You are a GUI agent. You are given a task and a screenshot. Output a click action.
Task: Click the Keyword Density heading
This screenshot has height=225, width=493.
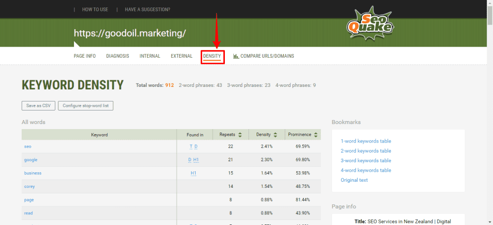(x=72, y=85)
